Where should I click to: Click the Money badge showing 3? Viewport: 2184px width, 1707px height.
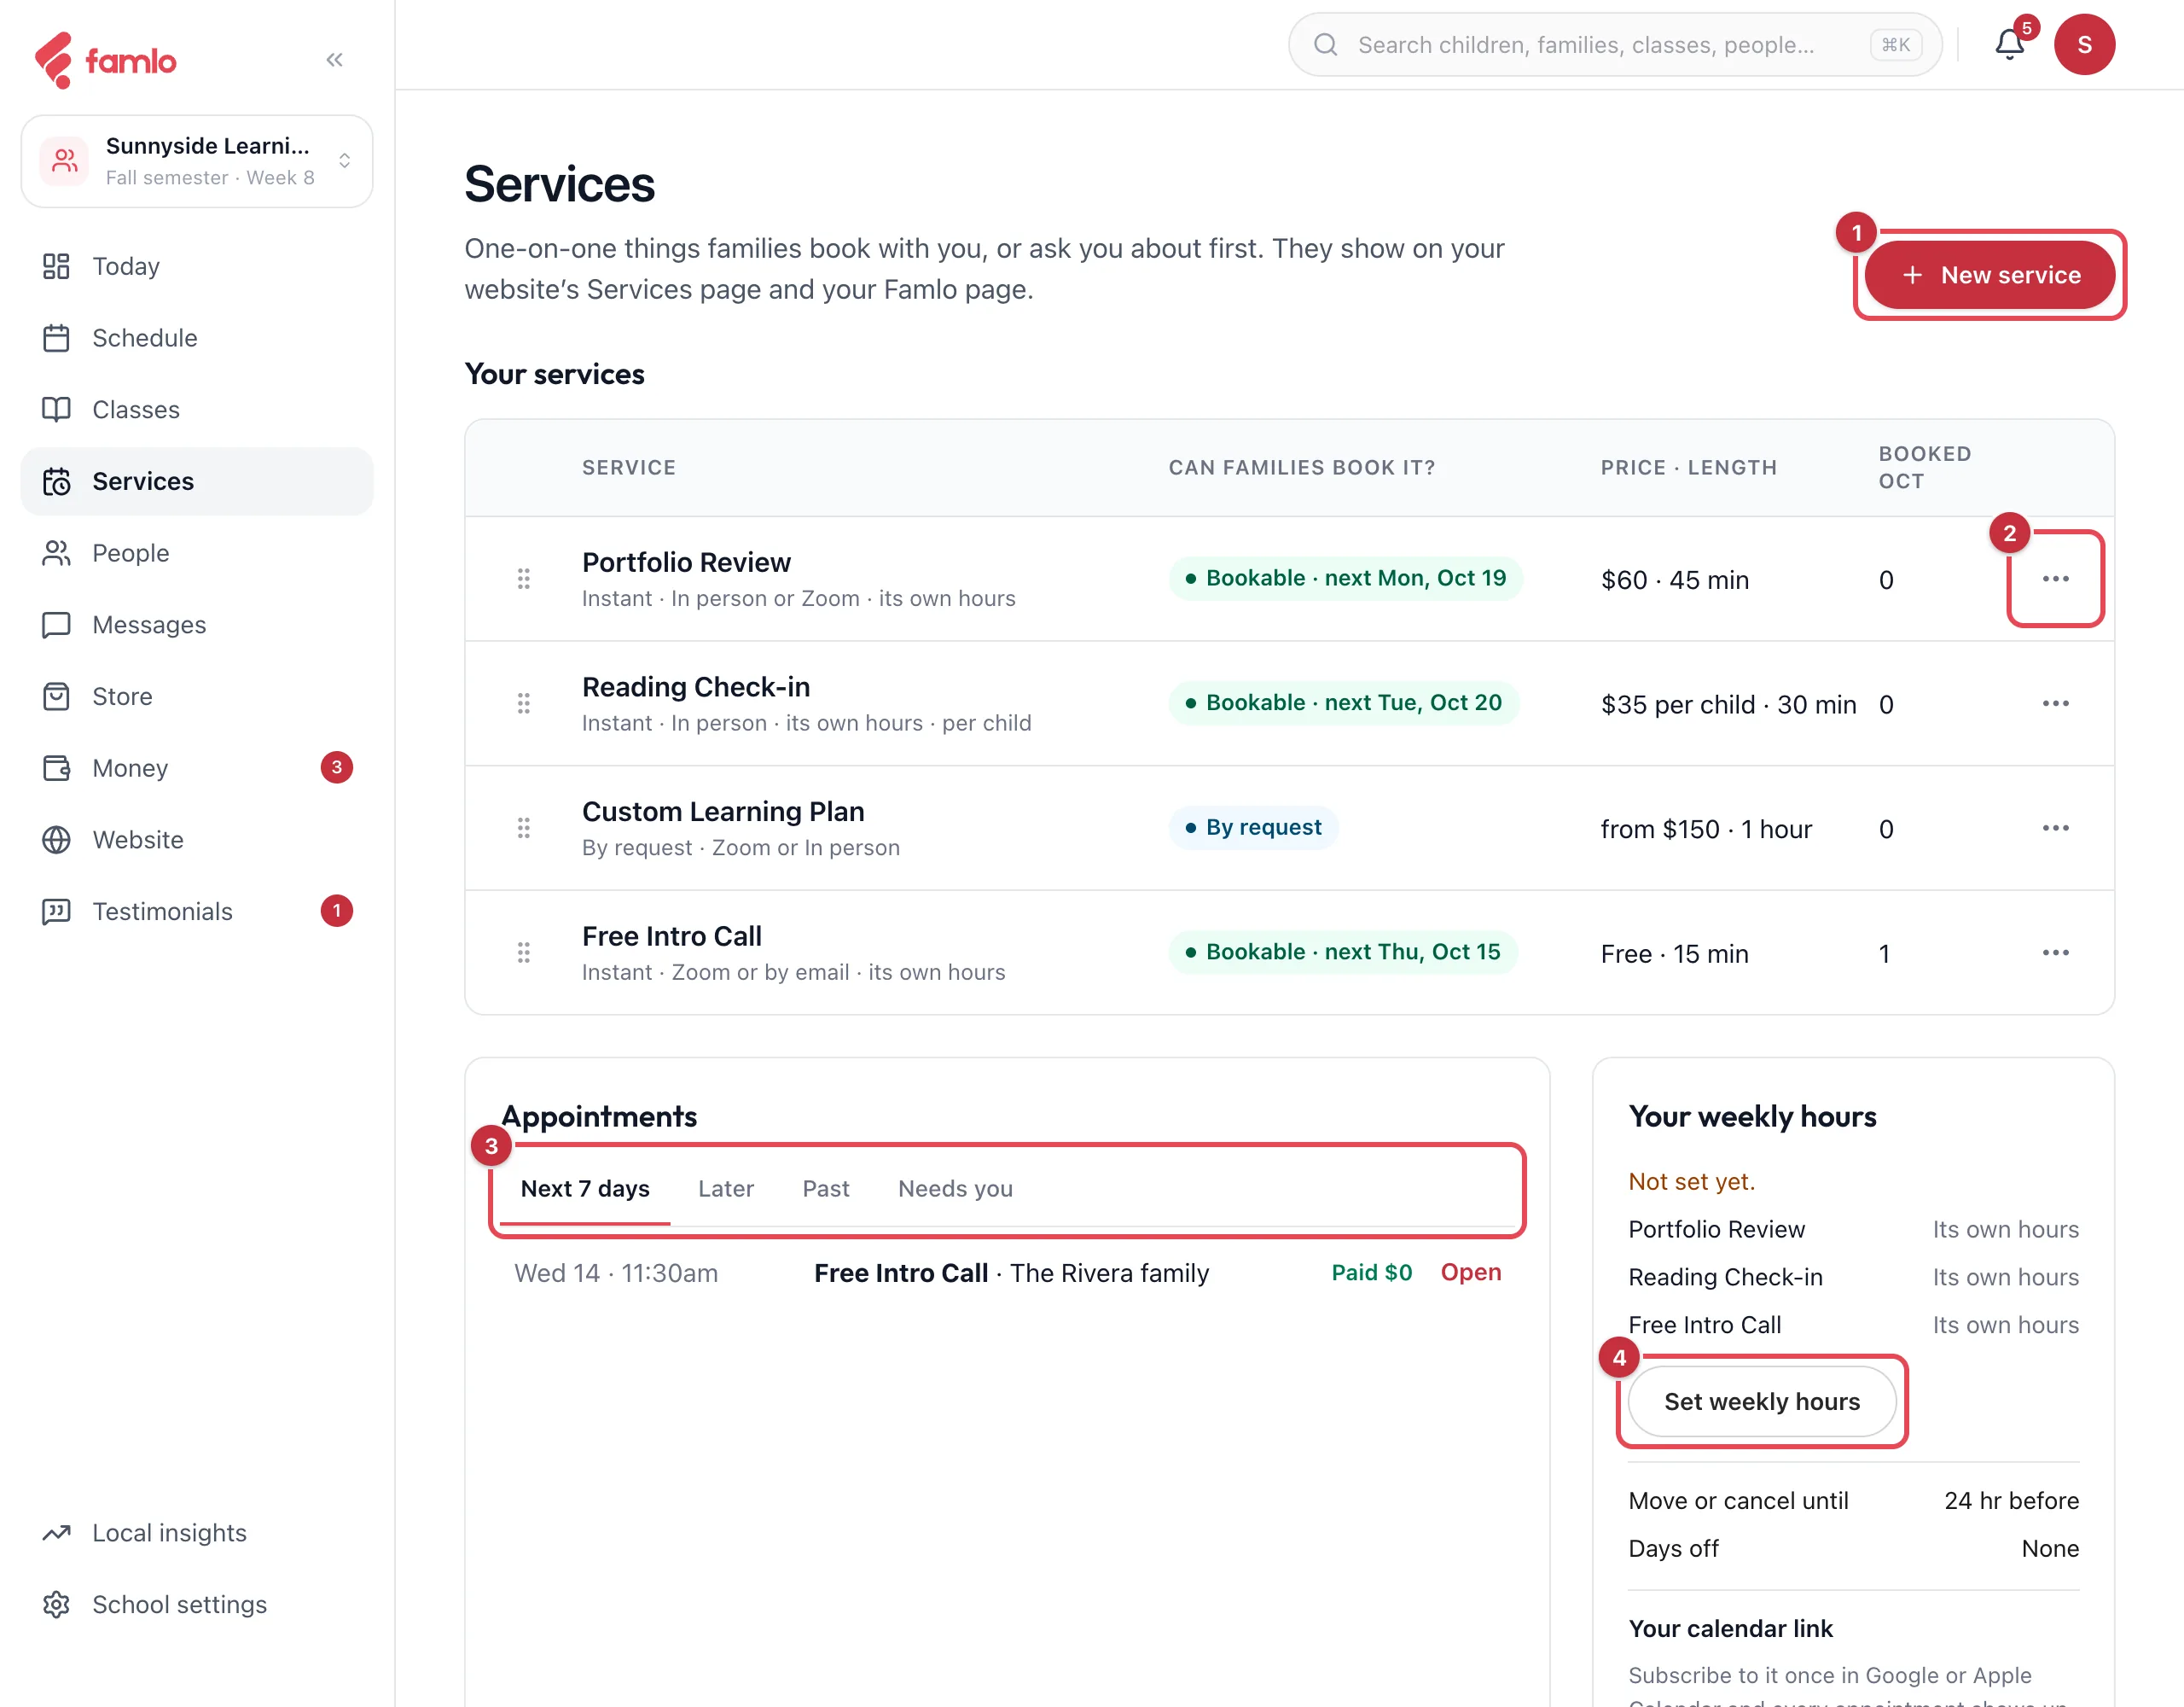[336, 767]
